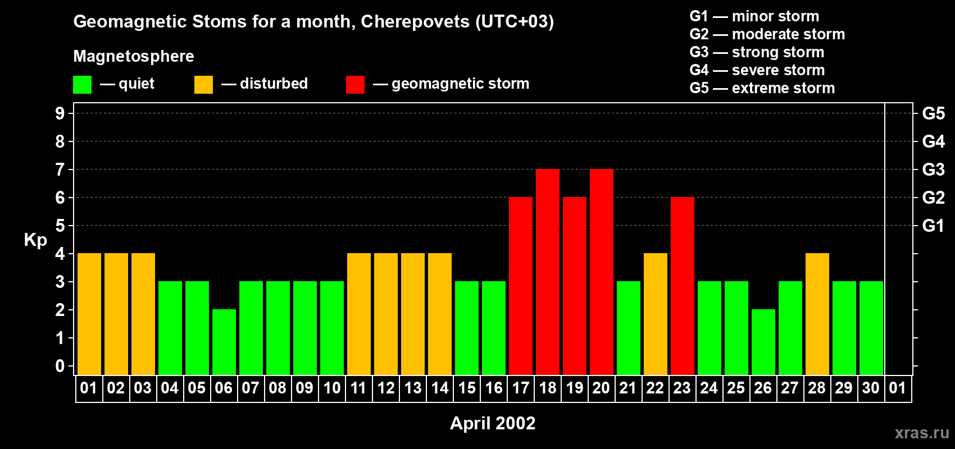
Task: Click the yellow bar for April 28
Action: pos(817,314)
